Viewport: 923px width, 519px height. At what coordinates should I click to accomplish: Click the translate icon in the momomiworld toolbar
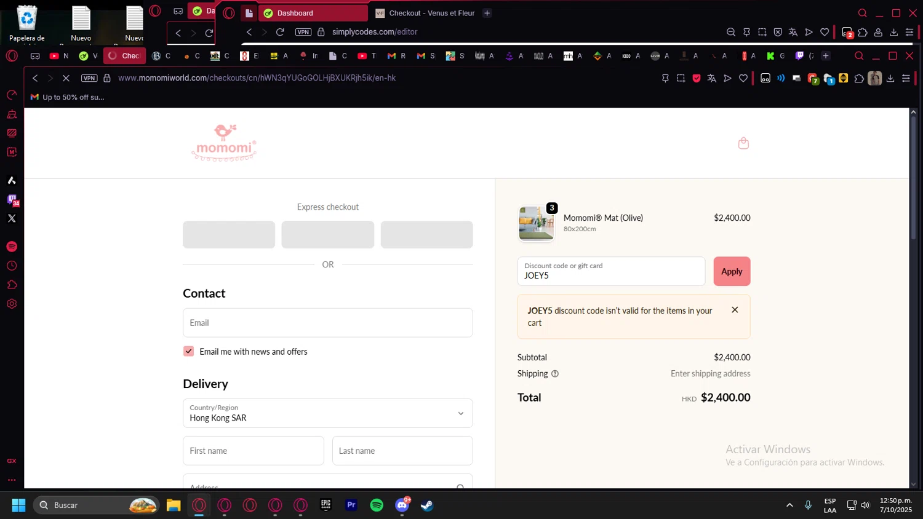[712, 78]
